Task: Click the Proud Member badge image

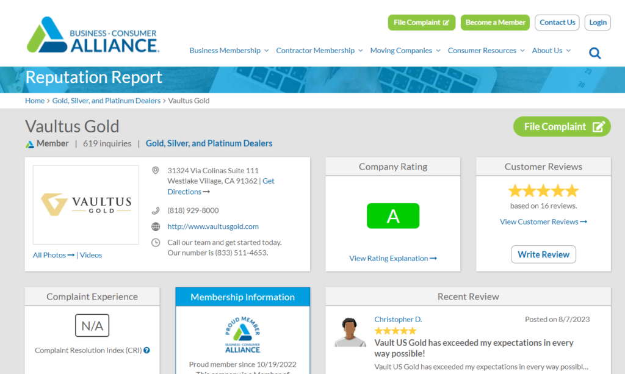Action: [243, 335]
